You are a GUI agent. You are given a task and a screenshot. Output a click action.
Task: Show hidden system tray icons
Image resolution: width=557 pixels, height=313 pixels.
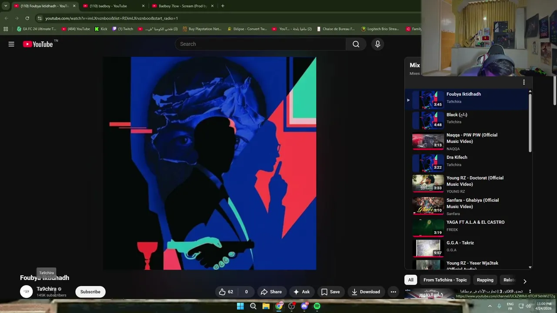pyautogui.click(x=490, y=306)
